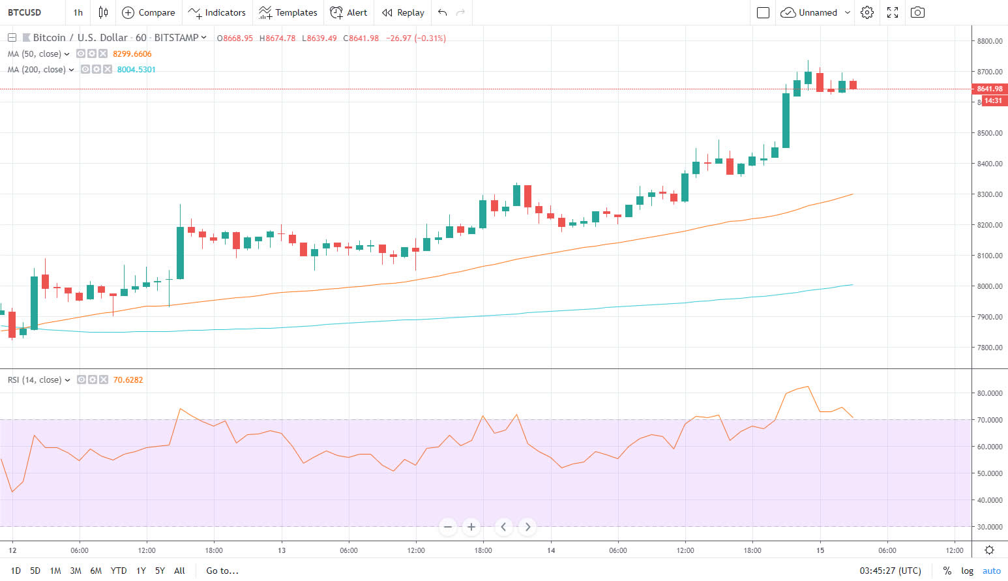
Task: Hide the MA (200, close) indicator
Action: point(85,69)
